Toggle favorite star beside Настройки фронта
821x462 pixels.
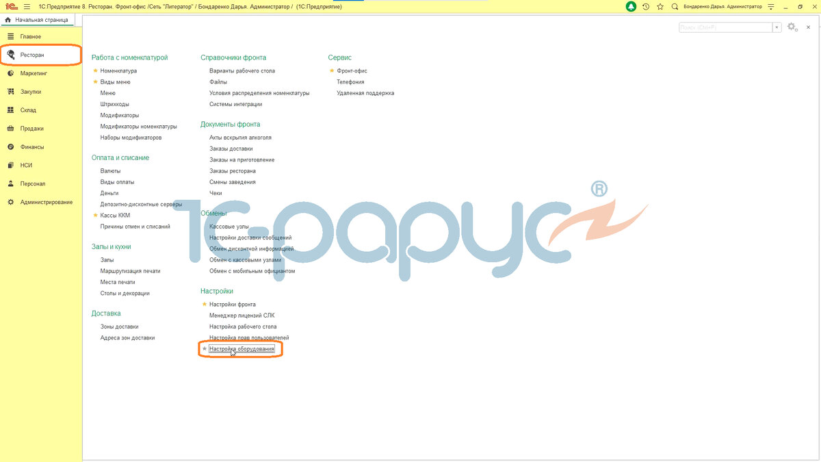point(204,304)
